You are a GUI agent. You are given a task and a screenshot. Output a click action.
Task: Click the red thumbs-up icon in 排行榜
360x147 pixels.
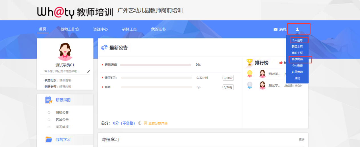(x=281, y=63)
